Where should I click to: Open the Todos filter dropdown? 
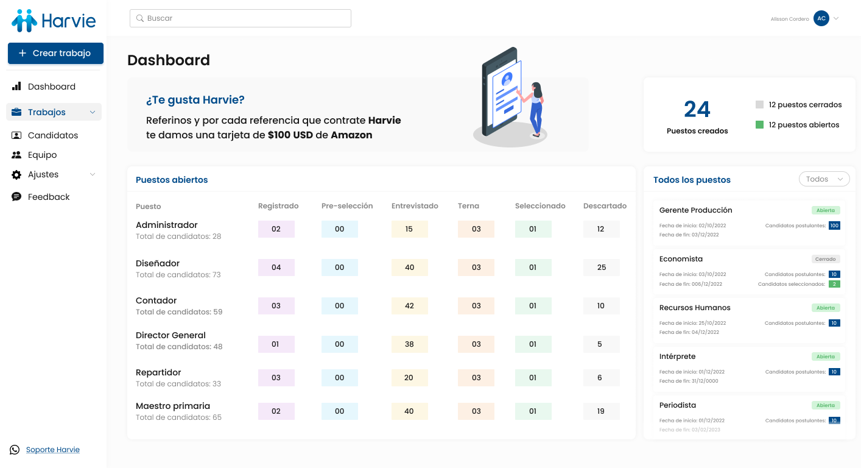[824, 179]
